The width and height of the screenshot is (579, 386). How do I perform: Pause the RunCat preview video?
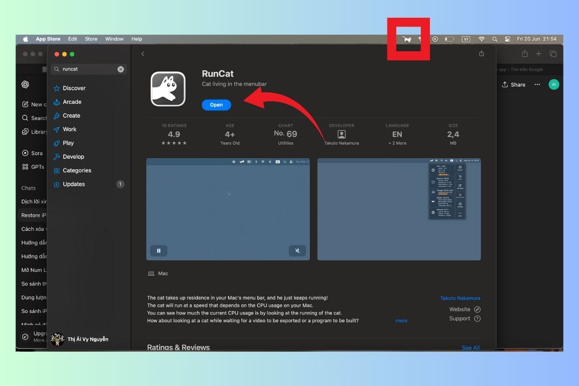point(159,250)
